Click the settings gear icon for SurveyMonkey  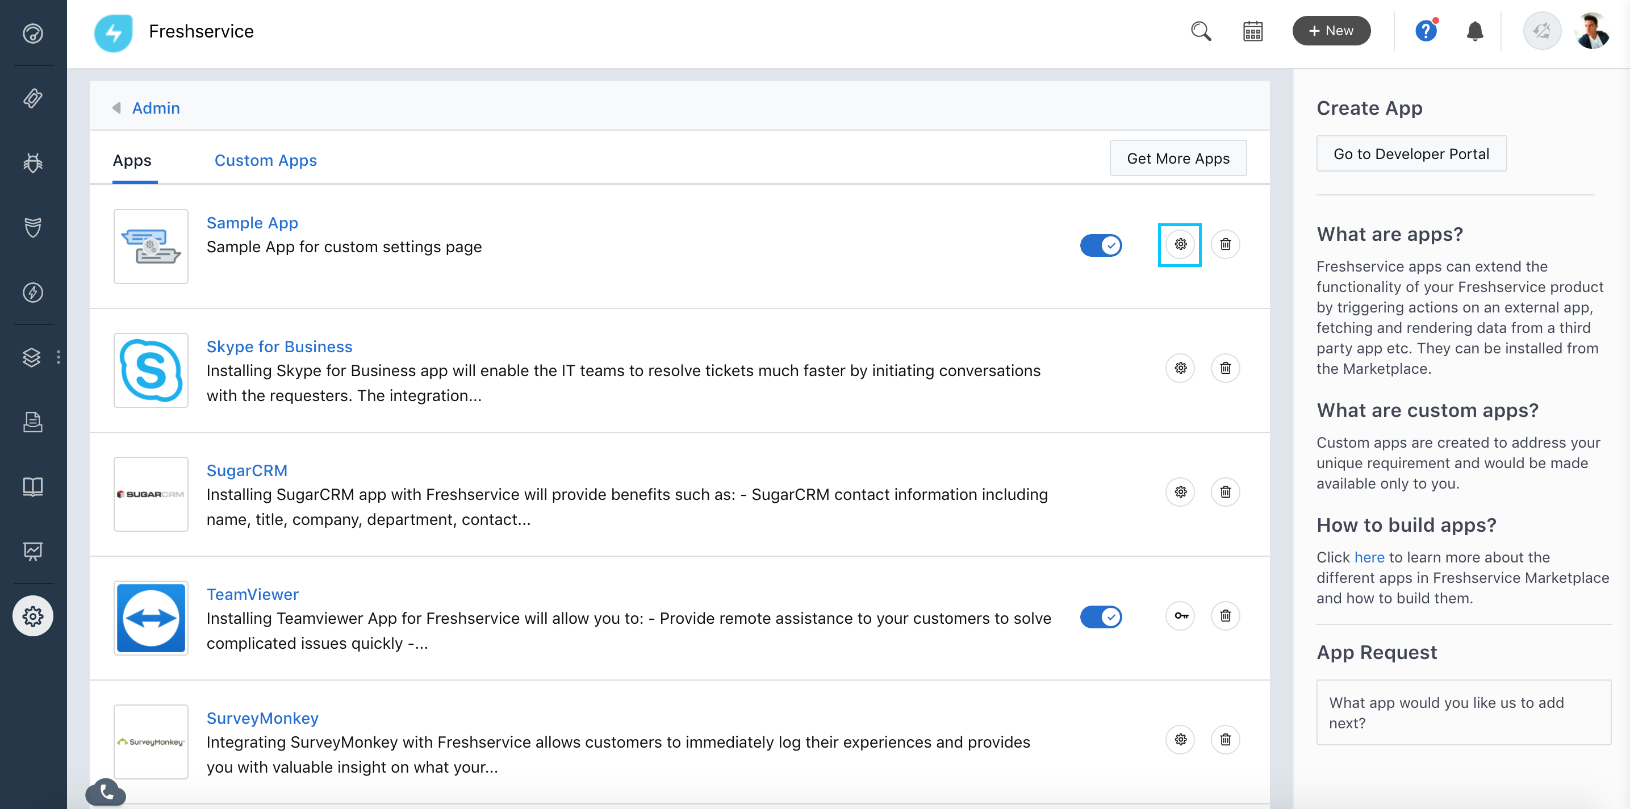[1181, 739]
